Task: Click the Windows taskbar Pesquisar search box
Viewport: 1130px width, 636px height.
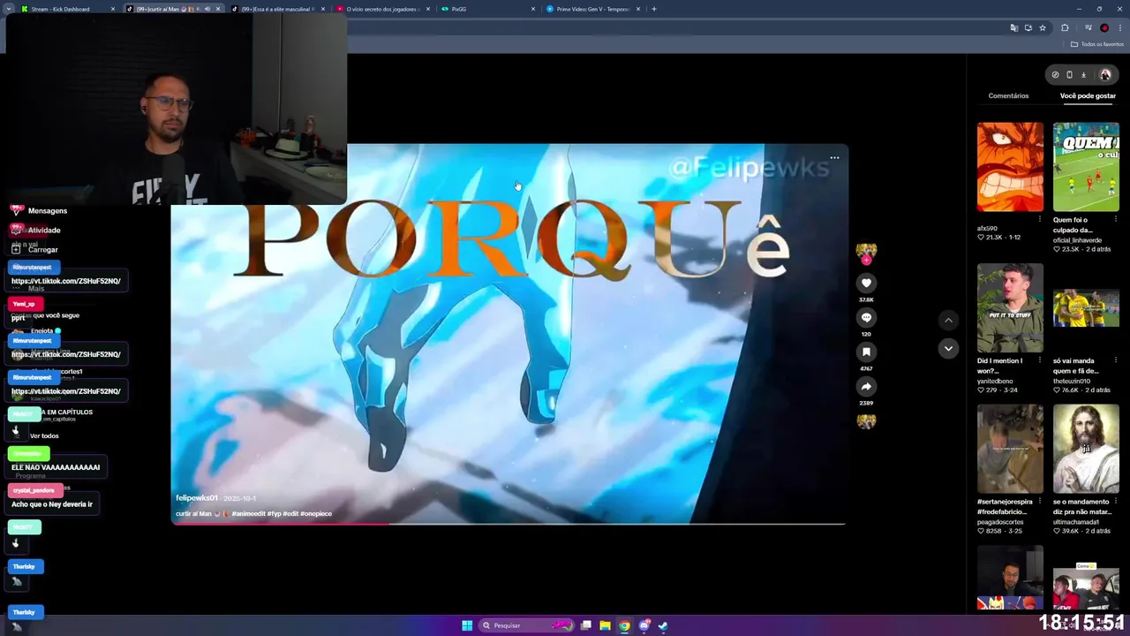Action: [x=525, y=625]
